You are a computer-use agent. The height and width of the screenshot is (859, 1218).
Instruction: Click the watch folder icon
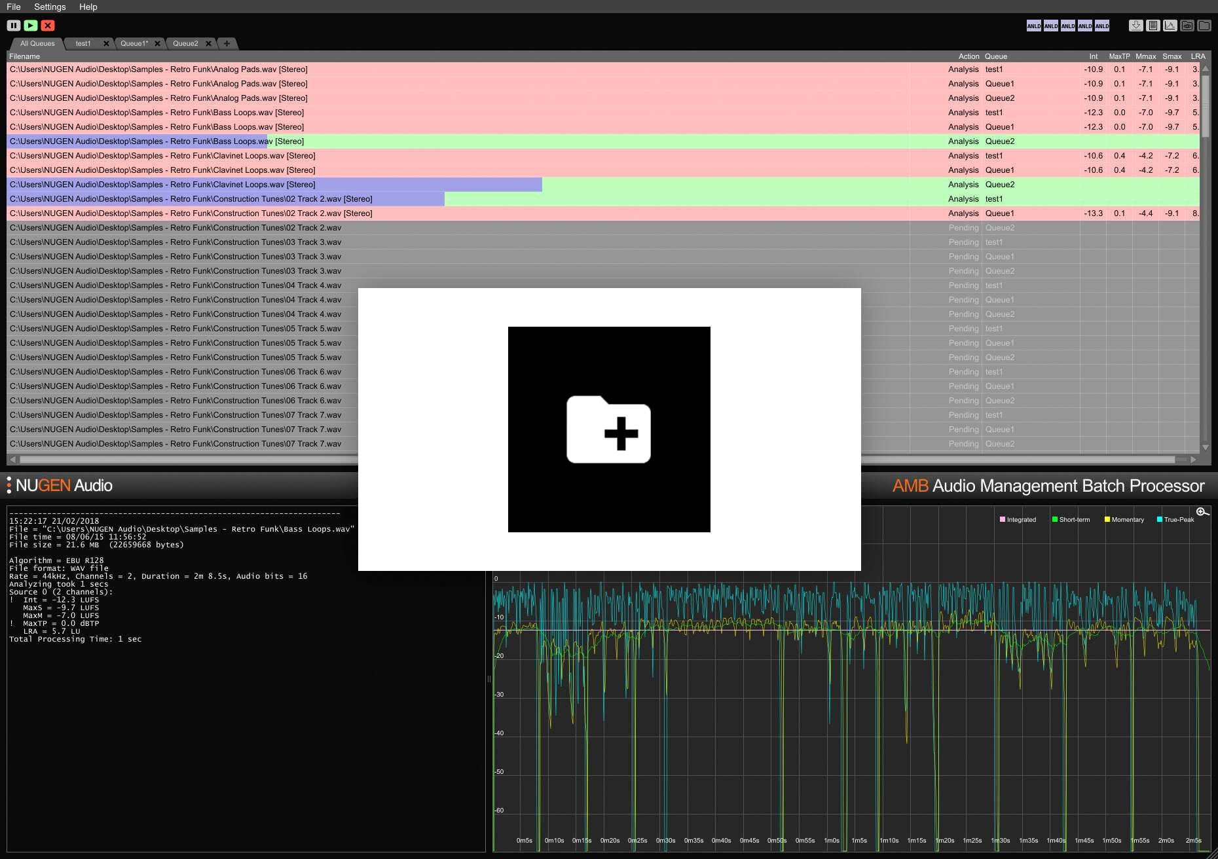[x=1187, y=26]
